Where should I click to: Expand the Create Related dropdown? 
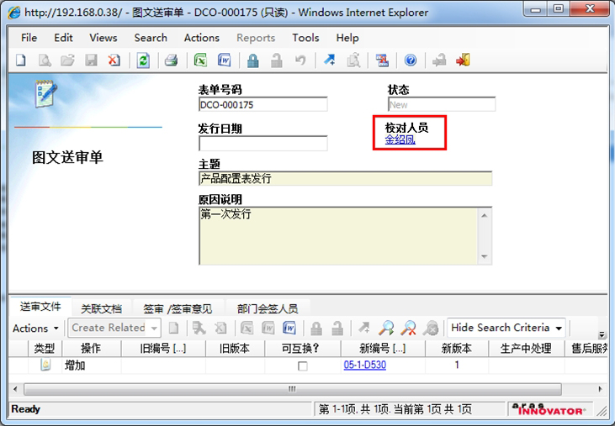(154, 329)
